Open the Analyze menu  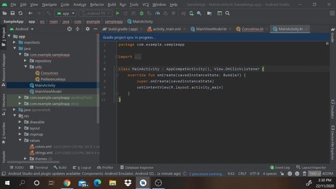(x=80, y=5)
